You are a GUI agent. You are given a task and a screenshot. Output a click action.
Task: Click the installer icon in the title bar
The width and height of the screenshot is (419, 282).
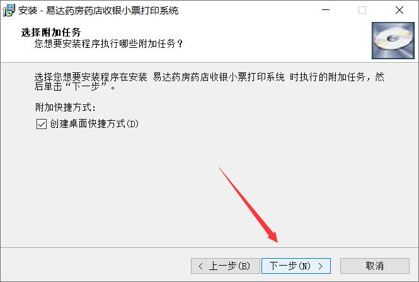[x=9, y=10]
